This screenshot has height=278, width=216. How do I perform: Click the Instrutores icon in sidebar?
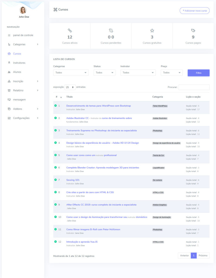tap(9, 63)
